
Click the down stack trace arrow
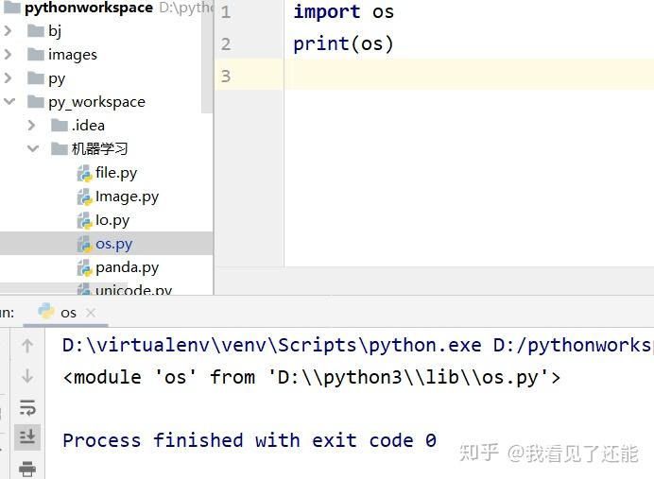point(27,376)
